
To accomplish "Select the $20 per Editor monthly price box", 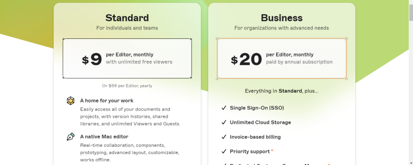I will (x=282, y=58).
